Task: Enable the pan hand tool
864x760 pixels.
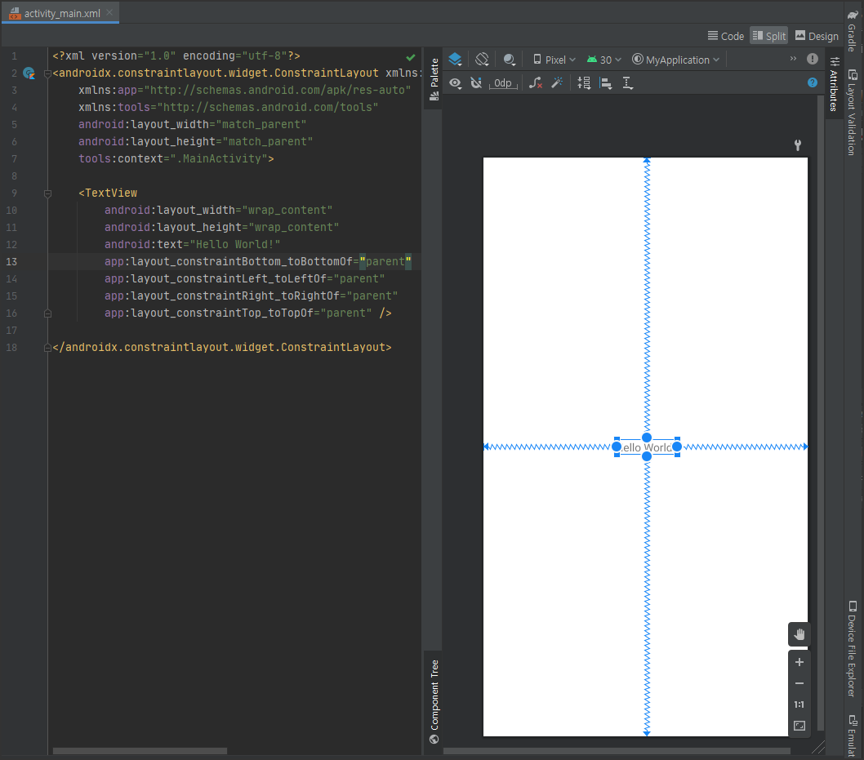Action: coord(799,634)
